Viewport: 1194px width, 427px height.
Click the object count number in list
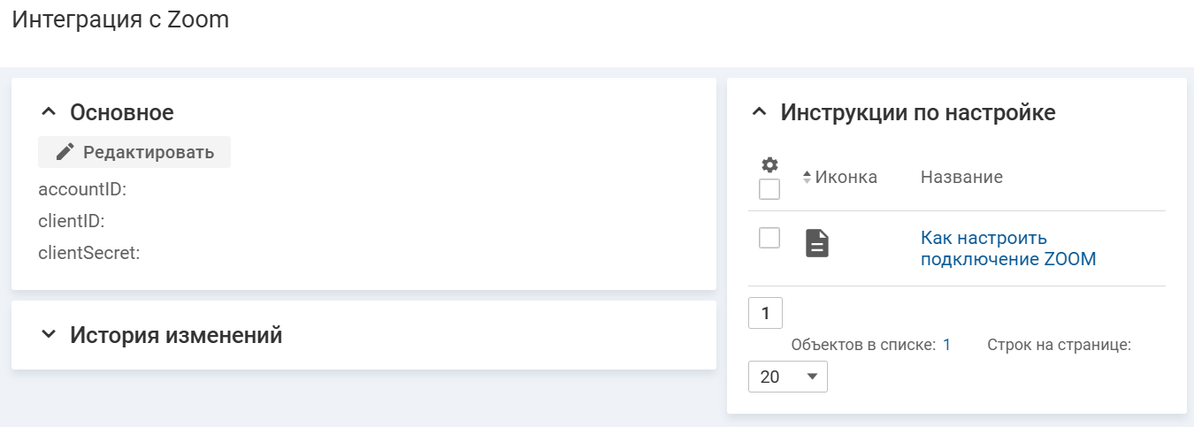[x=946, y=345]
